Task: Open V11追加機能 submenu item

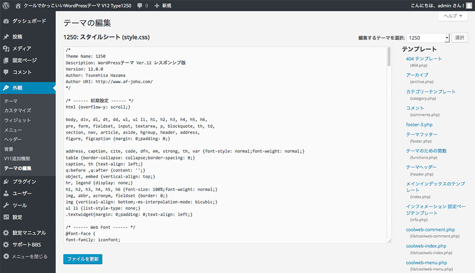Action: click(x=17, y=159)
